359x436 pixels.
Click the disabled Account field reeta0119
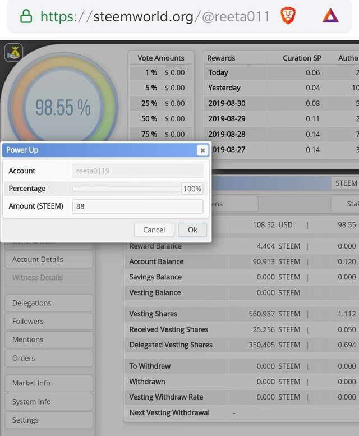137,171
